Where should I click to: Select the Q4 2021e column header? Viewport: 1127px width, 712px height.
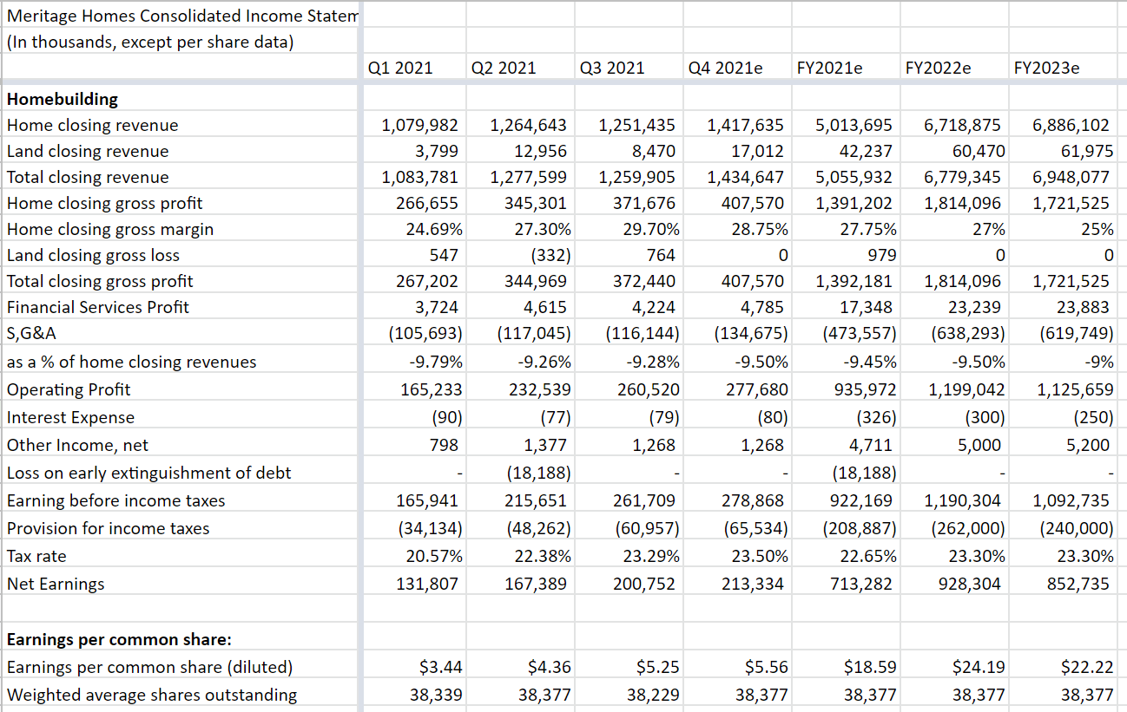click(x=725, y=68)
